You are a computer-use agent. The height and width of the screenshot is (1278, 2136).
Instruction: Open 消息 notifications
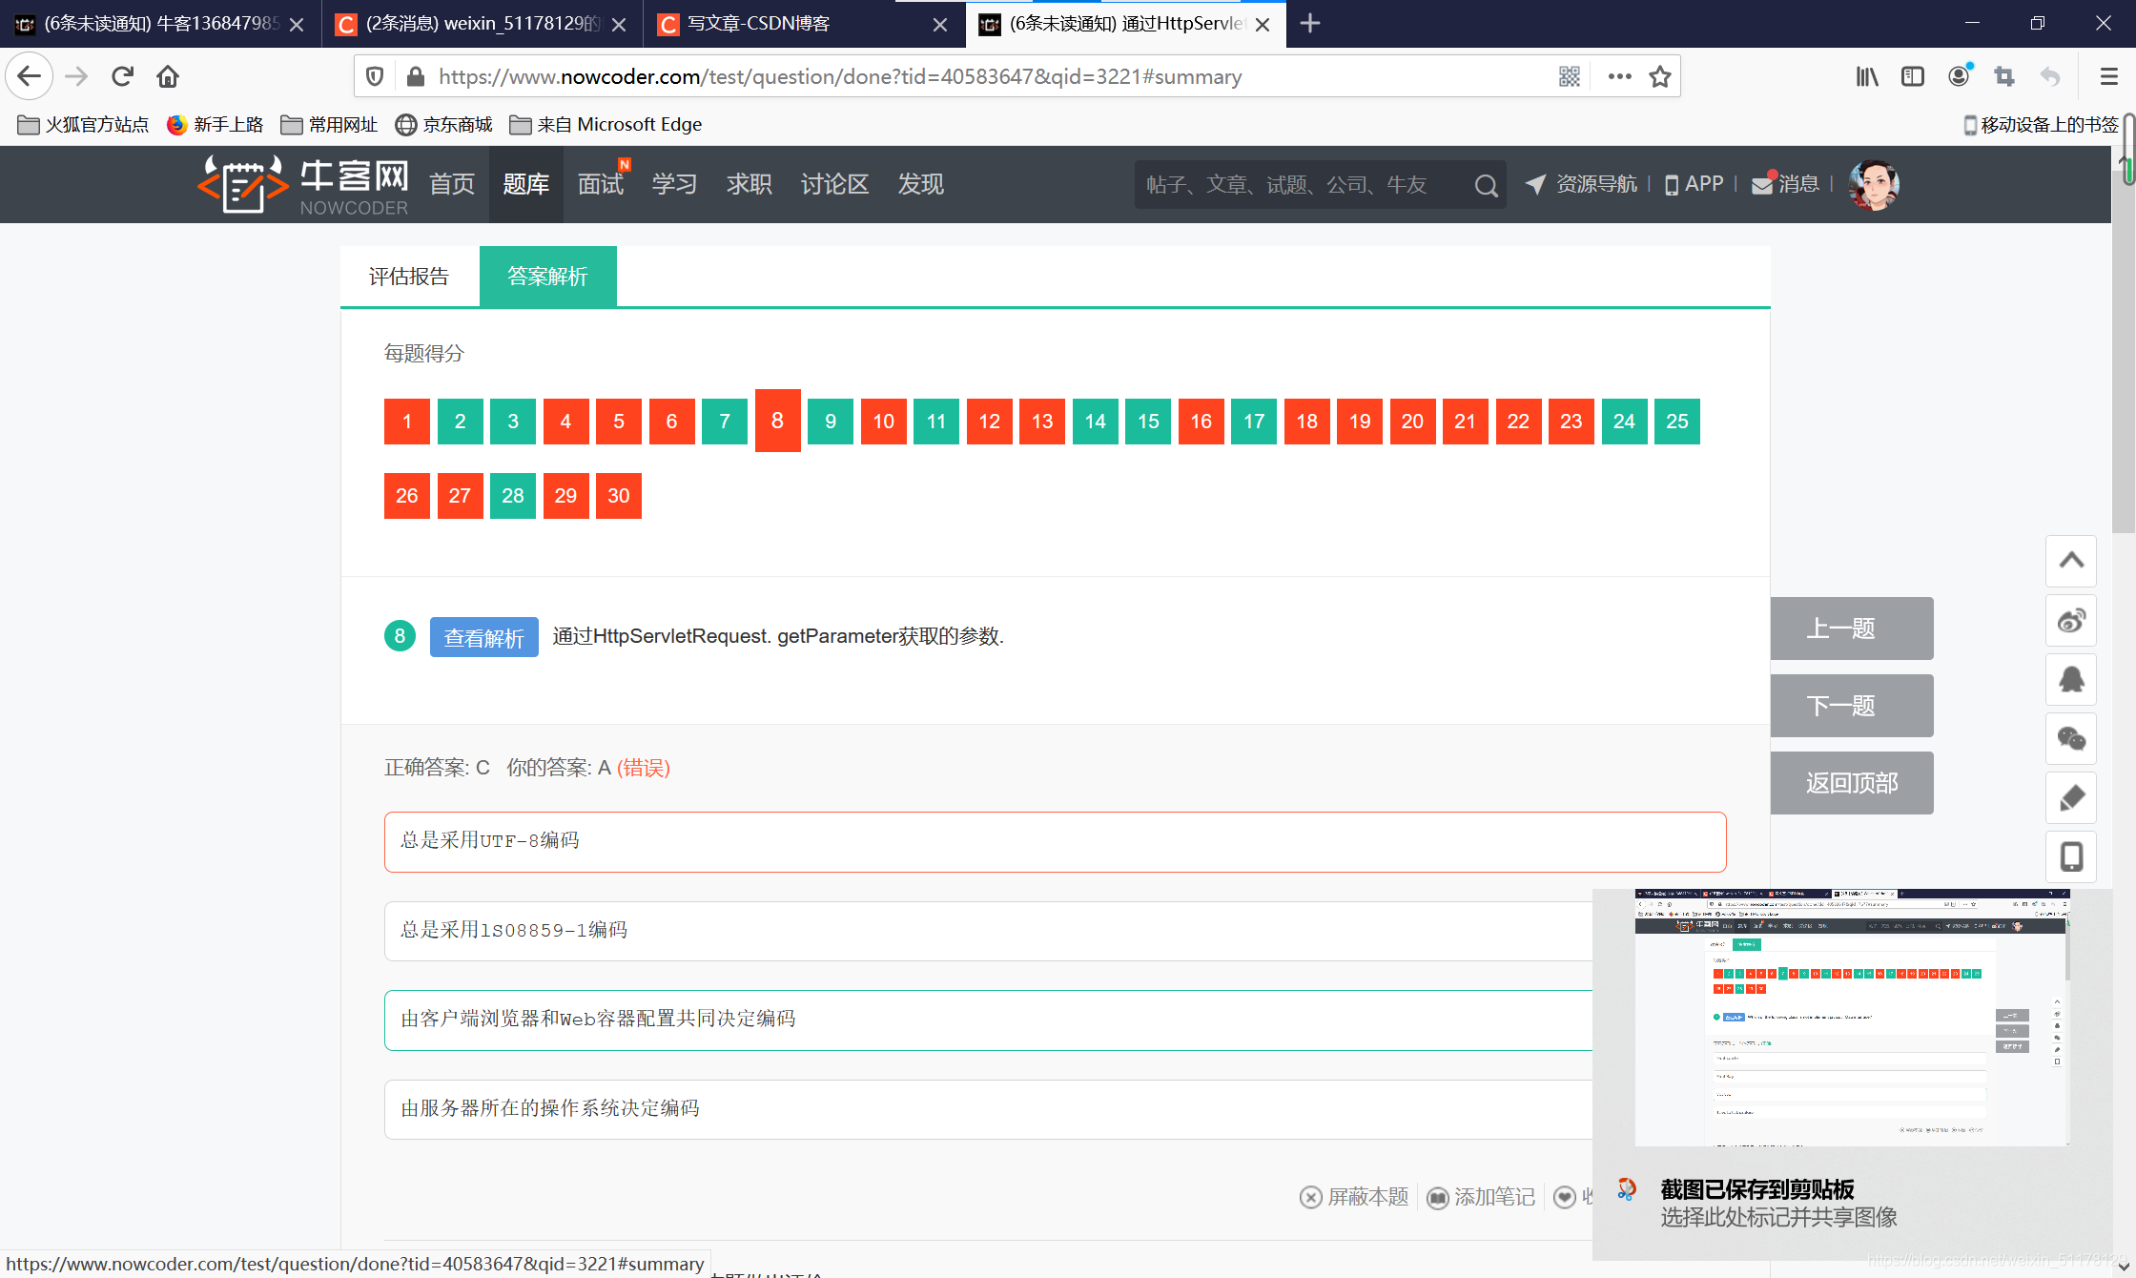[1786, 184]
